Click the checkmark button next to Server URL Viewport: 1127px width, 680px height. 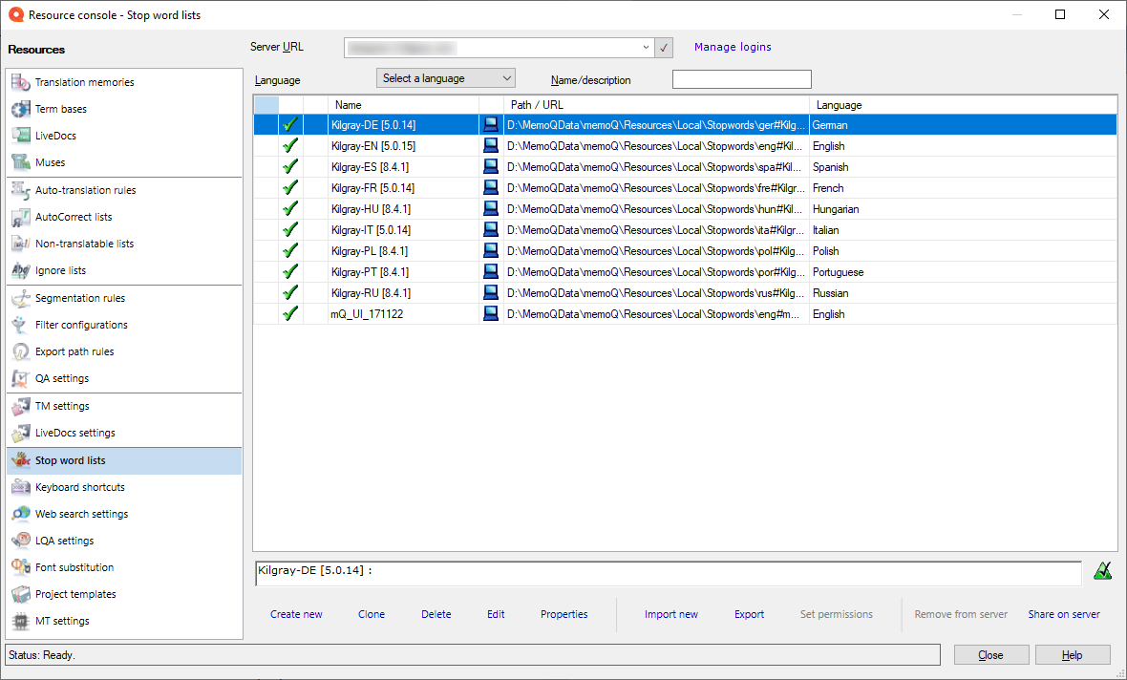coord(665,48)
